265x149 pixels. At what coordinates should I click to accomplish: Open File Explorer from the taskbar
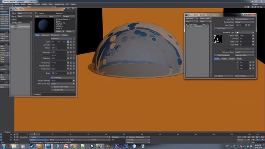[x=14, y=146]
